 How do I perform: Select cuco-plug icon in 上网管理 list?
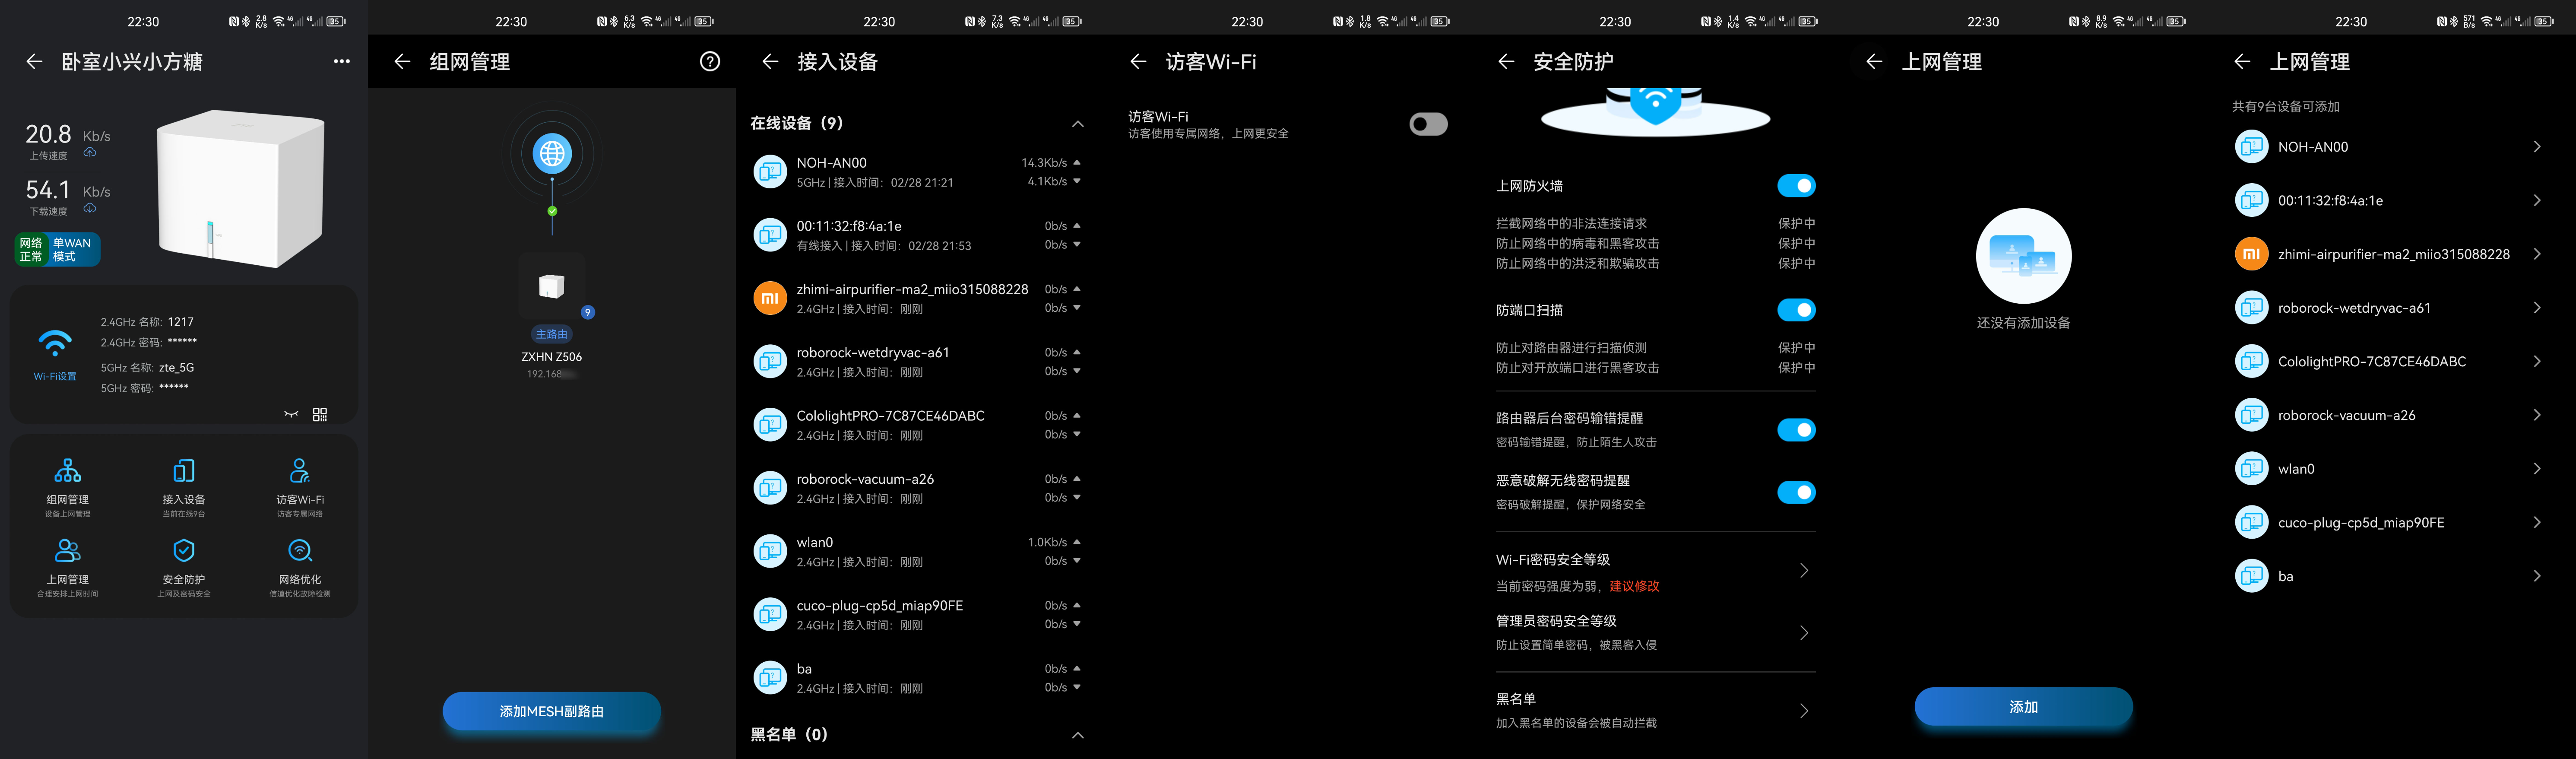click(x=2252, y=522)
